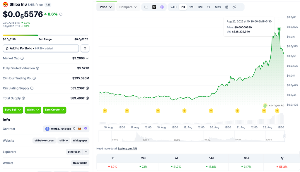Expand the Explorers dropdown arrow
Image resolution: width=300 pixels, height=172 pixels.
click(x=86, y=152)
